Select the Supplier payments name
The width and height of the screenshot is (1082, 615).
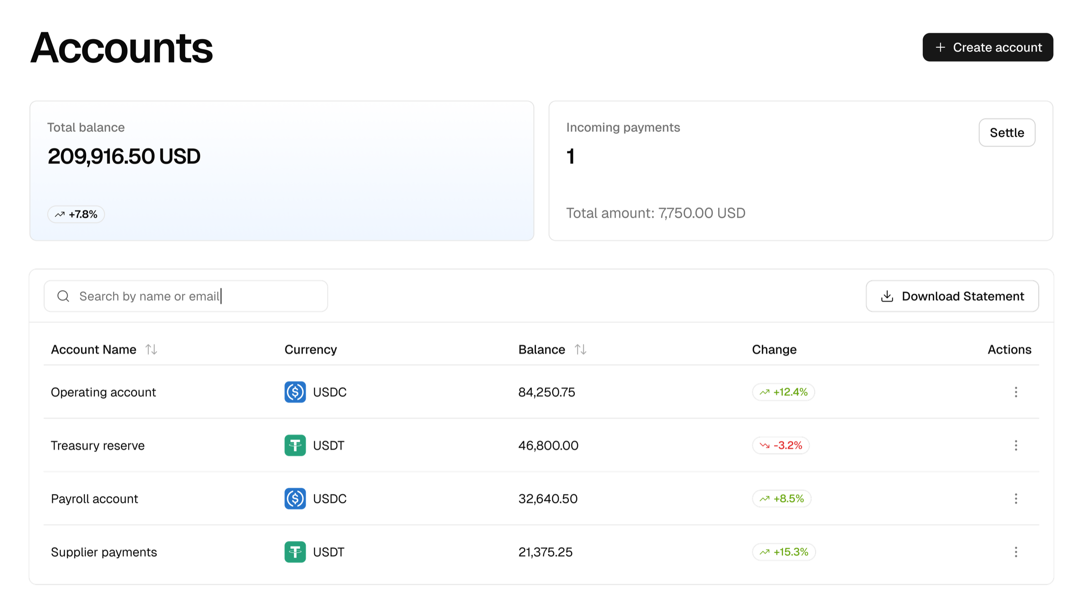(104, 552)
